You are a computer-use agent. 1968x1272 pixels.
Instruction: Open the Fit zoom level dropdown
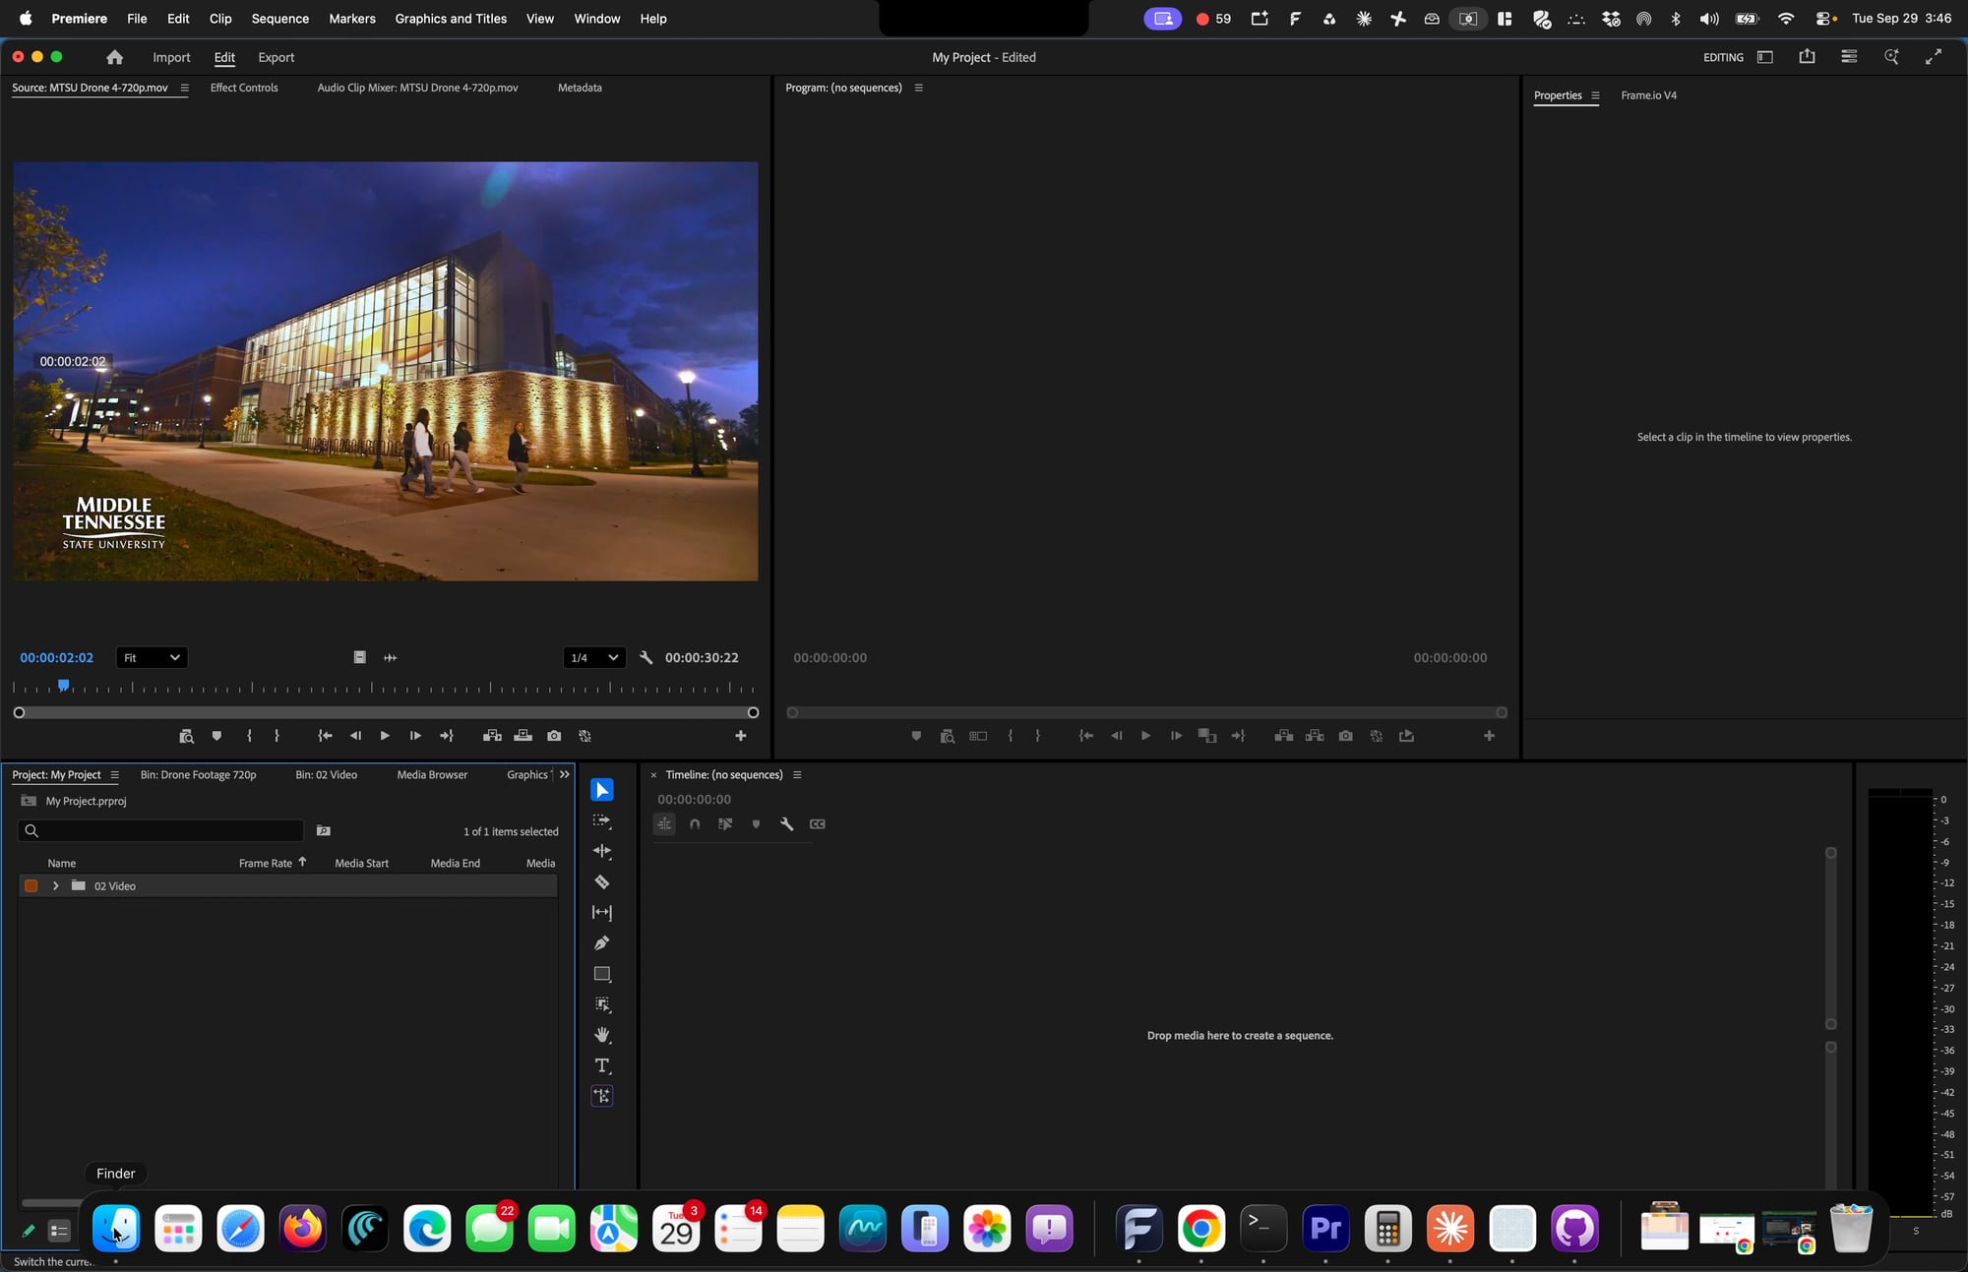click(152, 657)
